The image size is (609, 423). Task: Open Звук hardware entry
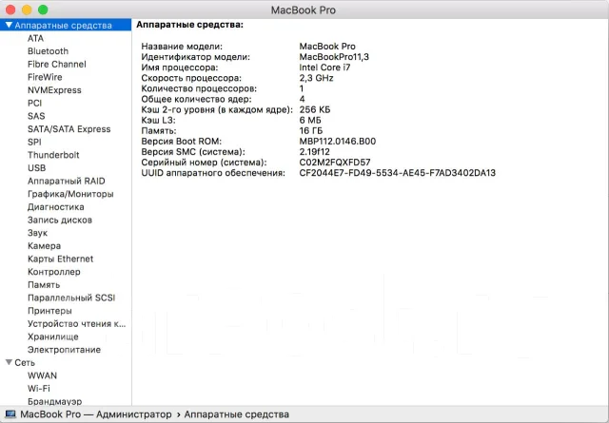tap(37, 233)
